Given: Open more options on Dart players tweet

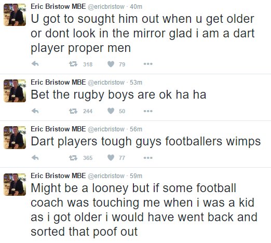Looking at the screenshot, I should click(148, 158).
